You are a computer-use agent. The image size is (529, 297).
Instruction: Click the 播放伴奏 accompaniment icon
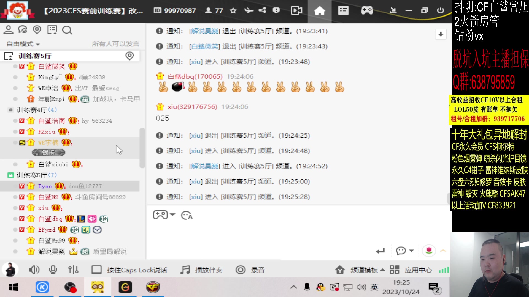tap(185, 270)
